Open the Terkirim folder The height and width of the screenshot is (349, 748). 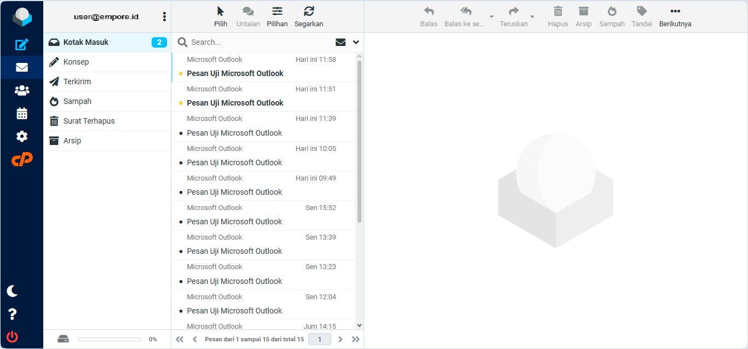point(77,82)
